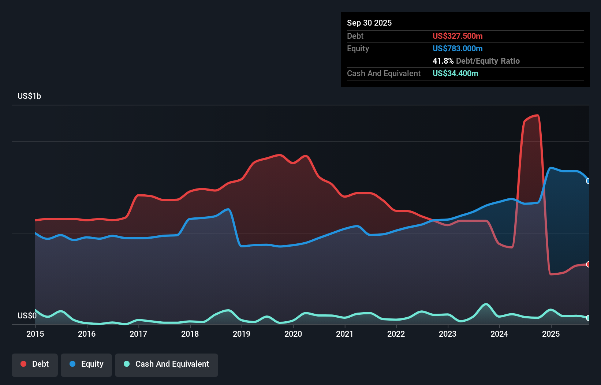Select the blue equity endpoint marker on chart
The width and height of the screenshot is (601, 385).
coord(589,180)
